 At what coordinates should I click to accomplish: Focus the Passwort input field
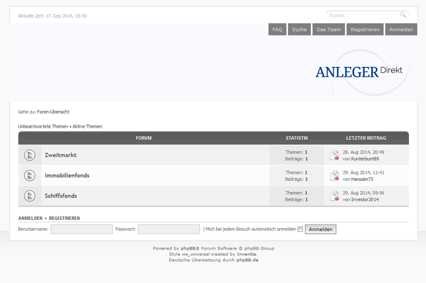169,229
